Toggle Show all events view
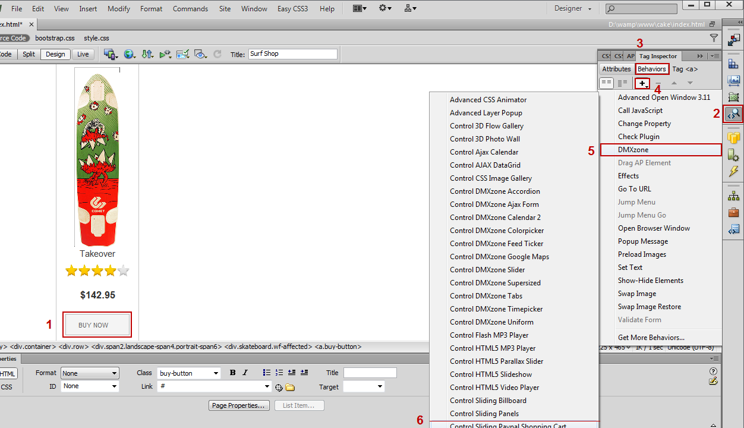The width and height of the screenshot is (744, 428). pyautogui.click(x=622, y=83)
